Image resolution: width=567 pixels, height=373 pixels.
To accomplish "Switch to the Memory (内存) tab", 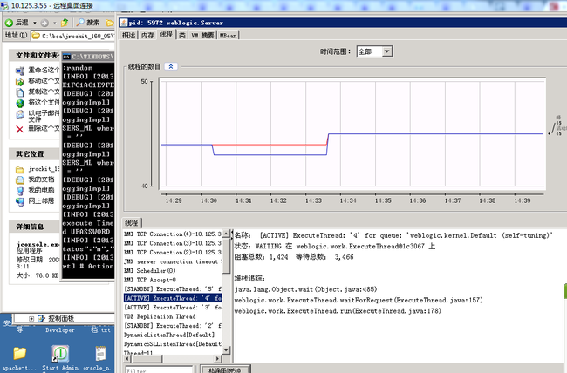I will [x=147, y=35].
